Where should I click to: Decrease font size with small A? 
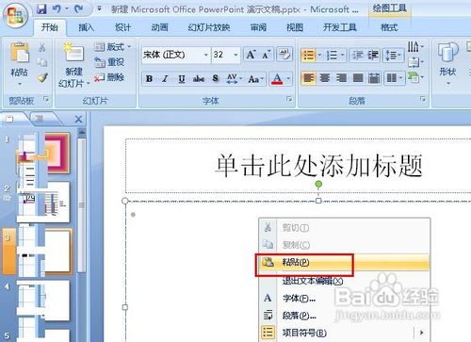tap(267, 55)
